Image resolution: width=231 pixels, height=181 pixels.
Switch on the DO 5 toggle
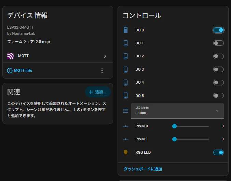(x=218, y=96)
